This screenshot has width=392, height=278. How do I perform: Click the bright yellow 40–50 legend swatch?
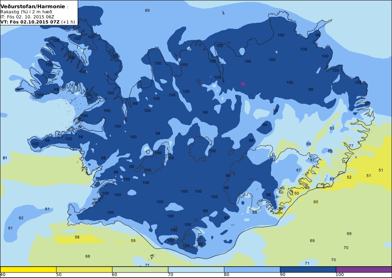28,269
